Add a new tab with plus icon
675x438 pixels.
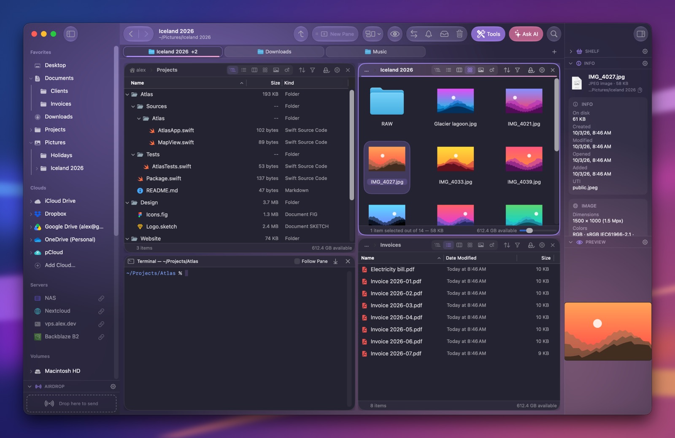[x=554, y=52]
